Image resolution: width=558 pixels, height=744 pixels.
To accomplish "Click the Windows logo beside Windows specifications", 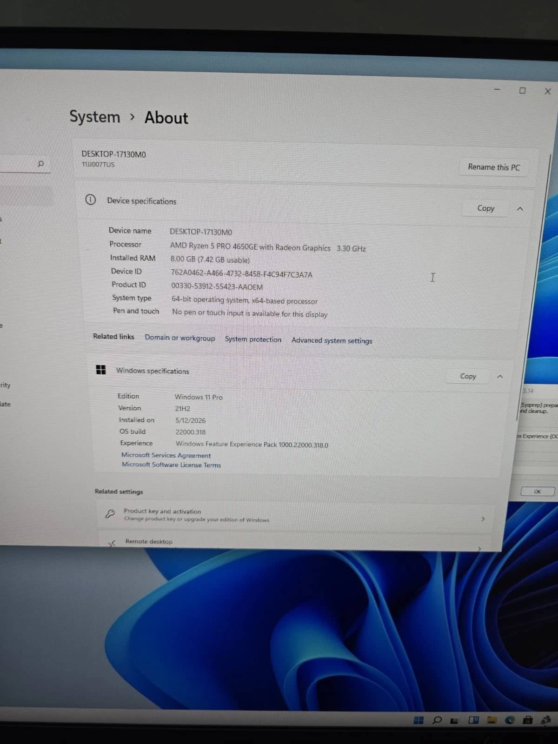I will (x=100, y=370).
